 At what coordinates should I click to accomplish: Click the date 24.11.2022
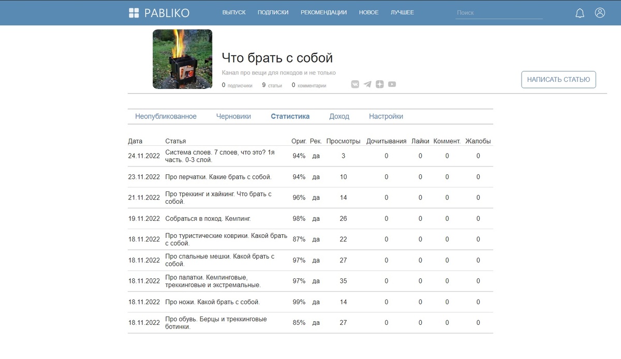144,156
